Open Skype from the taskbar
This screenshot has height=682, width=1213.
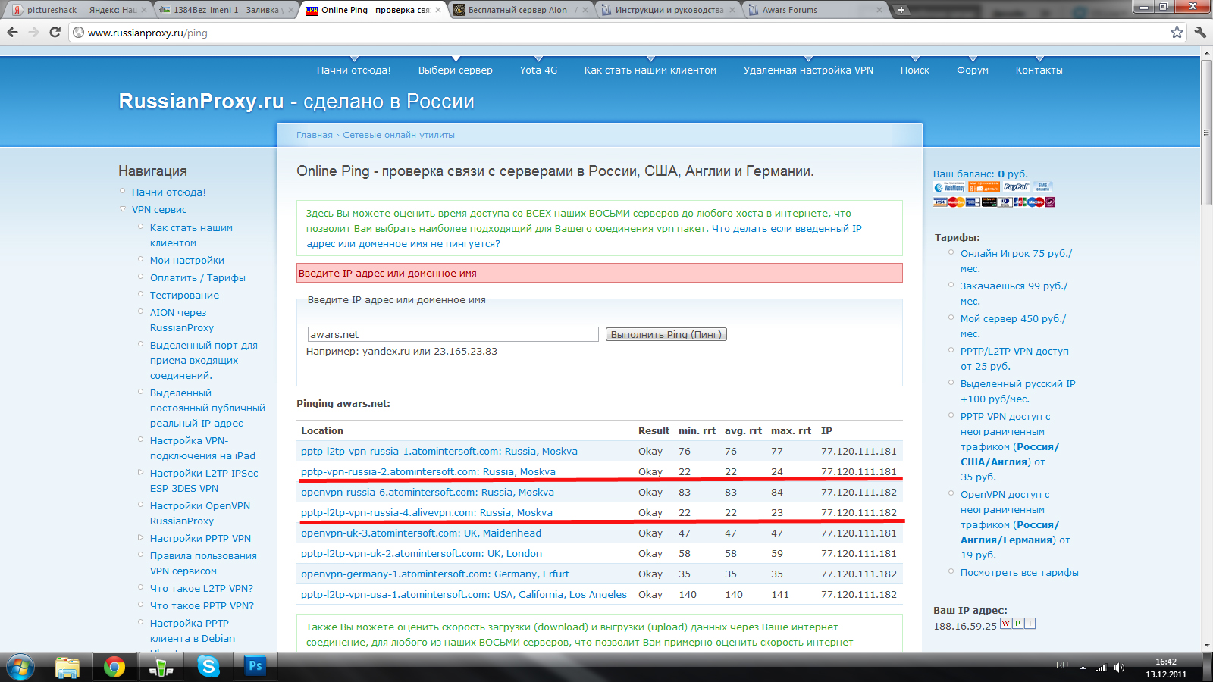(208, 667)
